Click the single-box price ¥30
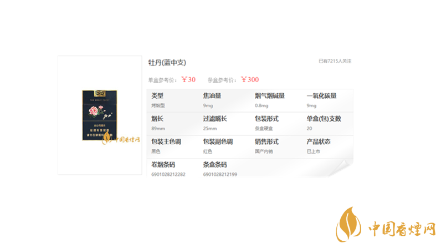The width and height of the screenshot is (441, 248). click(x=188, y=80)
